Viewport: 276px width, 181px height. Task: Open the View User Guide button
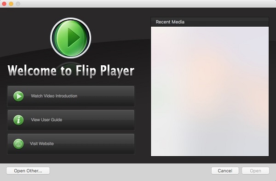coord(71,120)
